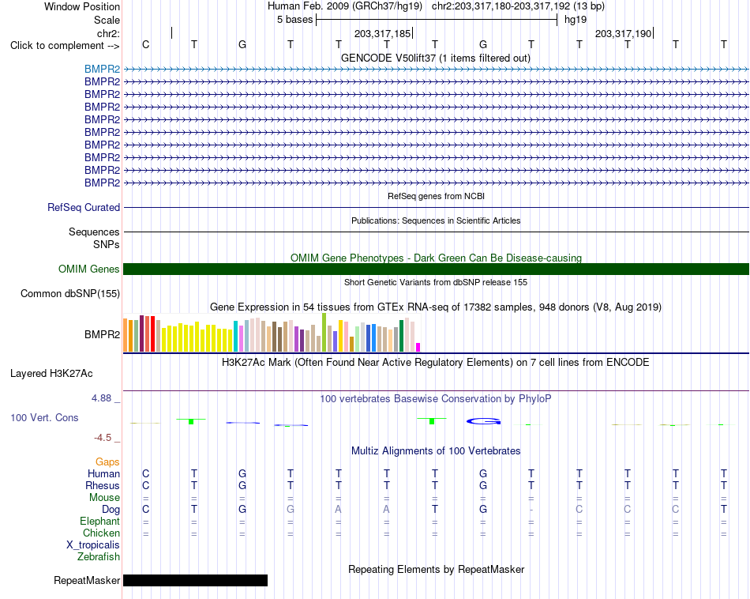
Task: Click 'Multiz Alignments of 100 Vertebrates' title
Action: point(436,450)
